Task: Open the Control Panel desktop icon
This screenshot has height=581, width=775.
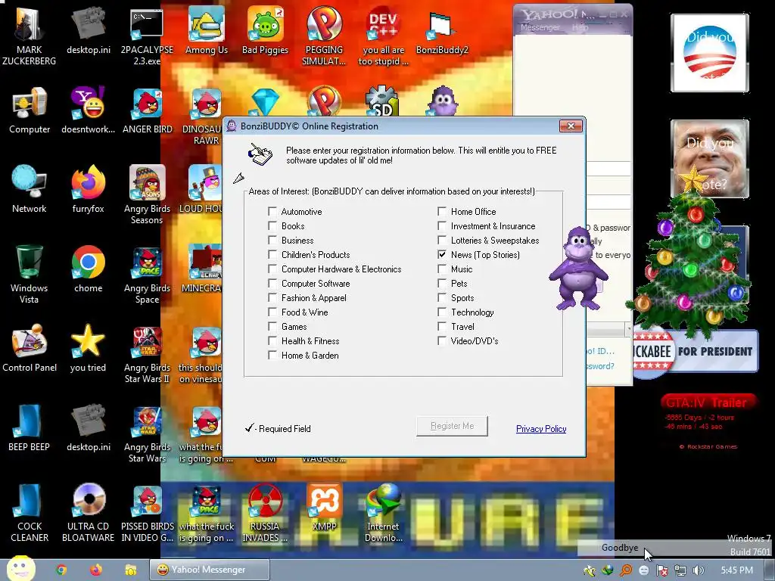Action: (x=30, y=348)
